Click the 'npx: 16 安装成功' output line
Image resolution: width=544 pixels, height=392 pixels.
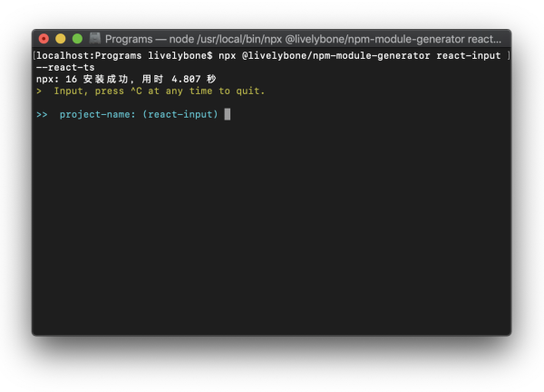[x=126, y=80]
